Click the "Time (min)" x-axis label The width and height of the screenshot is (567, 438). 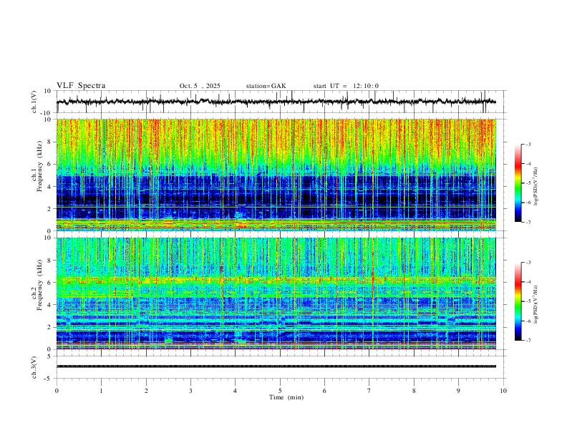[286, 397]
